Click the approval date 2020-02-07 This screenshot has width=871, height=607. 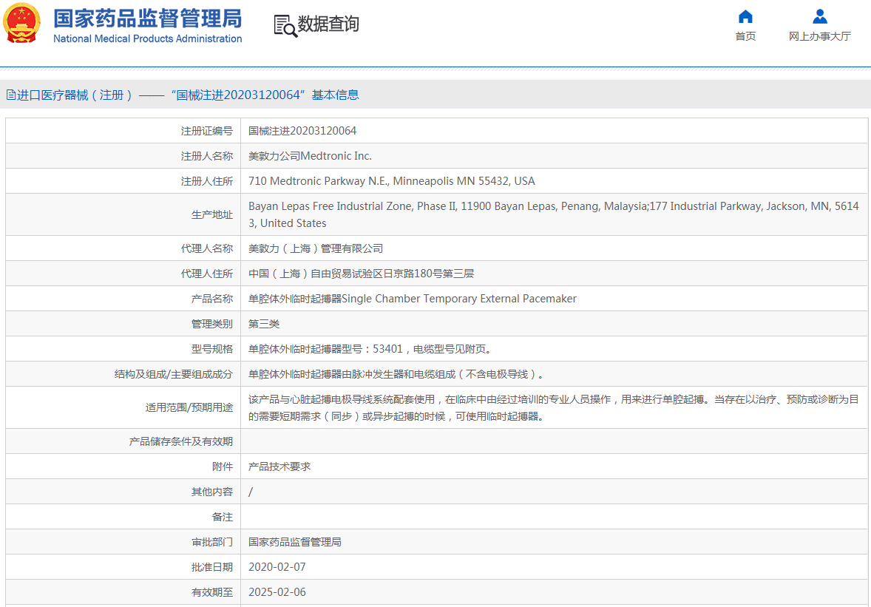(277, 567)
